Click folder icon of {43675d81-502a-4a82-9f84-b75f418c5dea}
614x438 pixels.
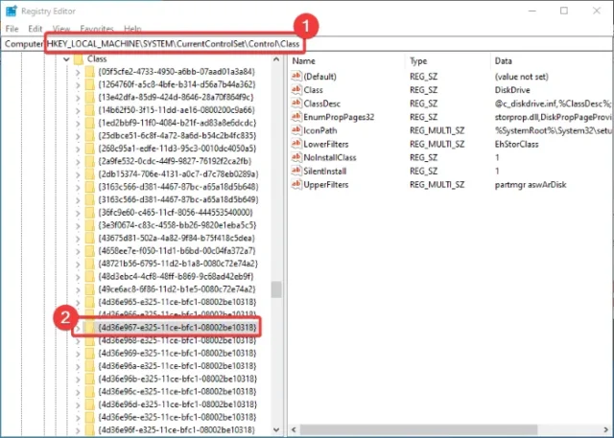coord(90,238)
